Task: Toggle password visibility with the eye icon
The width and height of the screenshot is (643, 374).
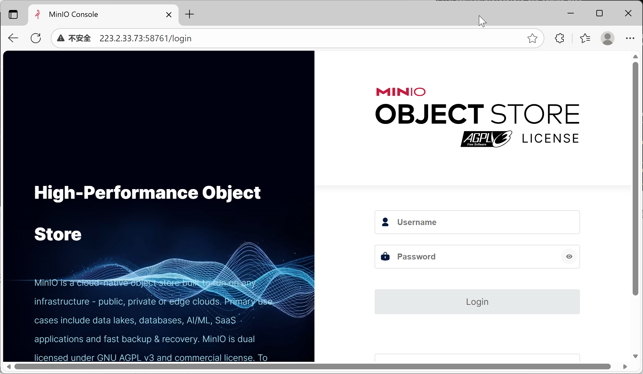Action: click(x=569, y=257)
